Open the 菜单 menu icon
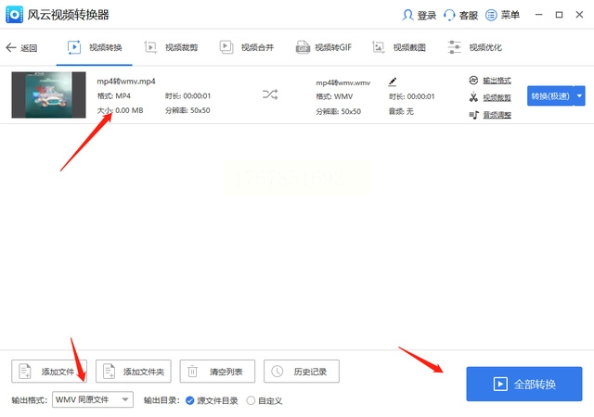 coord(491,15)
